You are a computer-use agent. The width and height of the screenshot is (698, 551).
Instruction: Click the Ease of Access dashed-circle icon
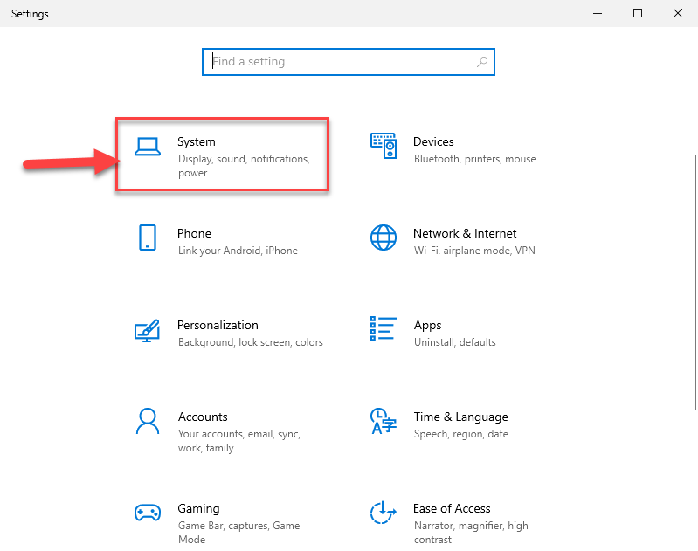(383, 513)
